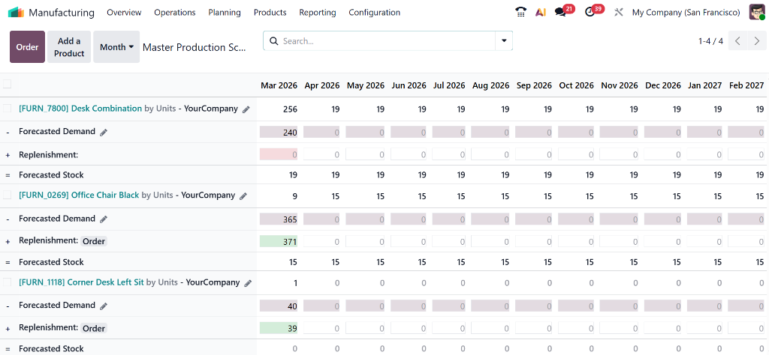
Task: Open the chat messages icon
Action: click(x=560, y=12)
